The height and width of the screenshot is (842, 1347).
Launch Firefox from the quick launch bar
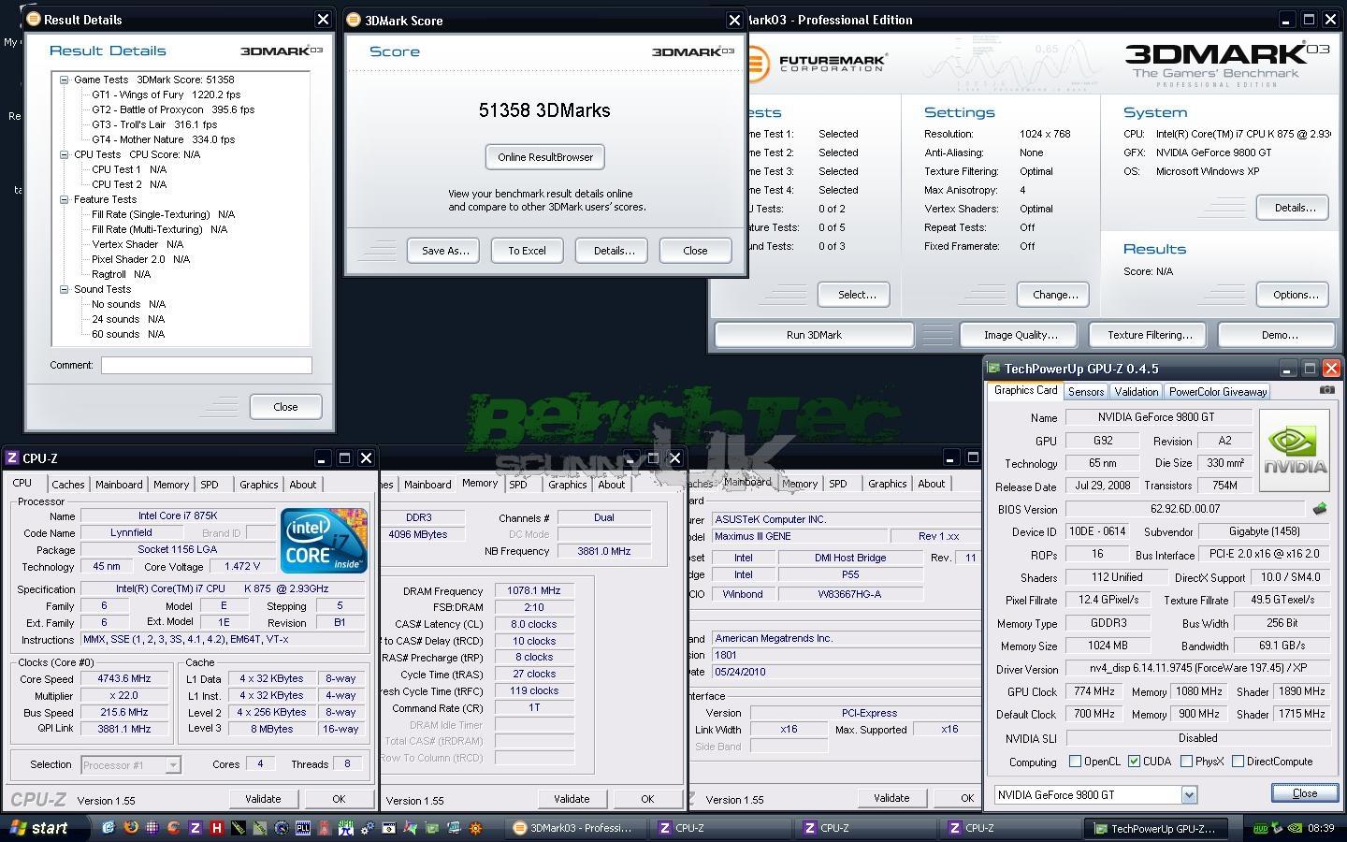pos(130,827)
